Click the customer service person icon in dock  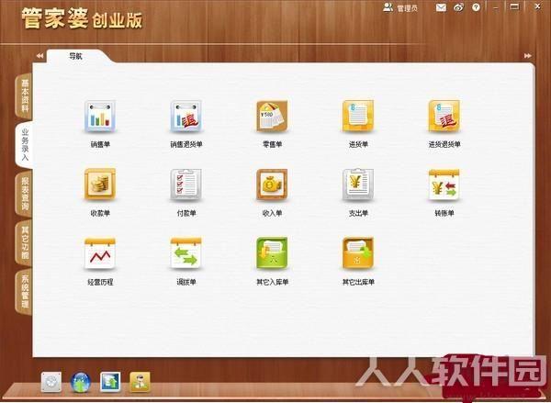coord(140,382)
